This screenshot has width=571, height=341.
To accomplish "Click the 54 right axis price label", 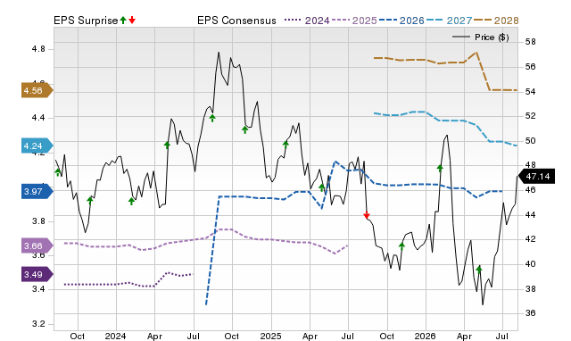I will (531, 91).
